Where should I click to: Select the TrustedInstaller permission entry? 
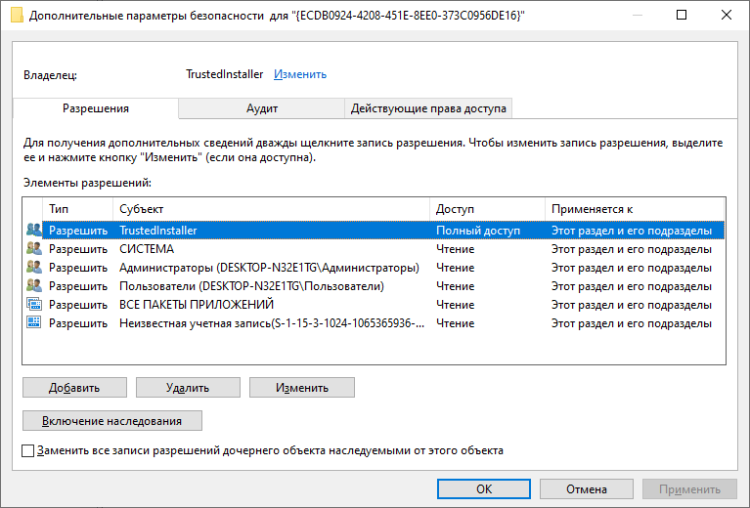coord(374,230)
